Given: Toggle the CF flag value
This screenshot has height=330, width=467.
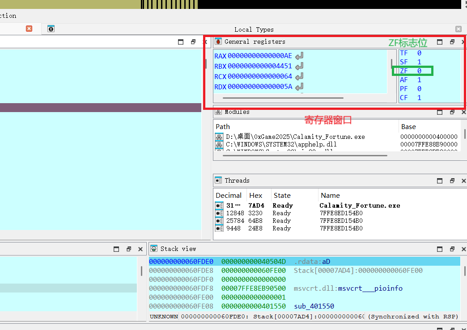Looking at the screenshot, I should pyautogui.click(x=419, y=97).
